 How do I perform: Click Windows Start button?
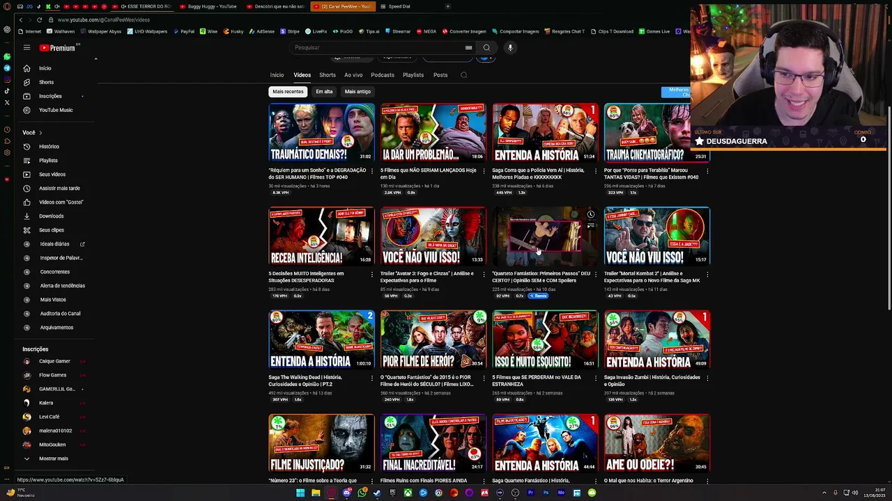point(300,493)
